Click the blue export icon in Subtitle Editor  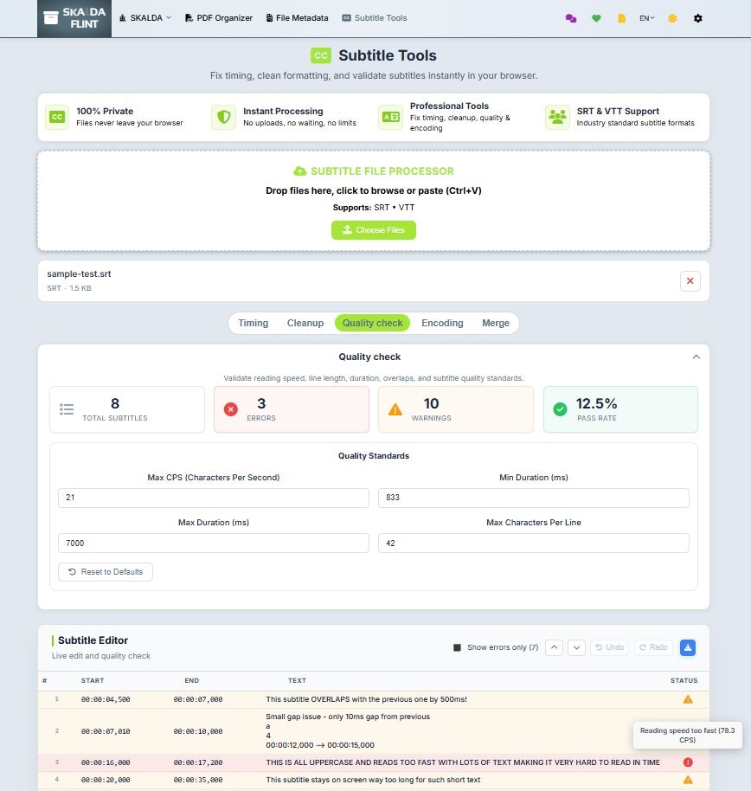point(688,647)
